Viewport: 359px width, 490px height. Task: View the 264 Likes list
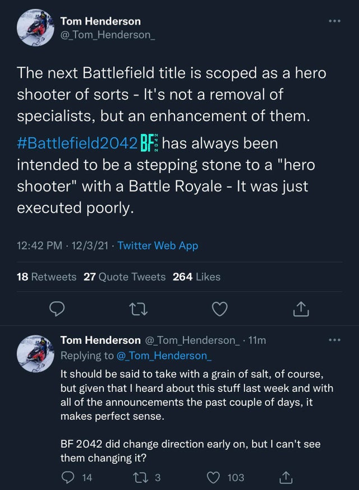pyautogui.click(x=196, y=277)
